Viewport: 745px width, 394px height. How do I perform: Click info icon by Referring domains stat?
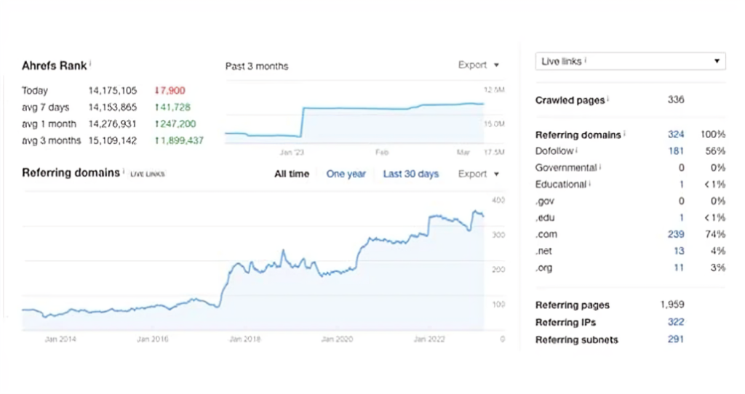tap(624, 134)
